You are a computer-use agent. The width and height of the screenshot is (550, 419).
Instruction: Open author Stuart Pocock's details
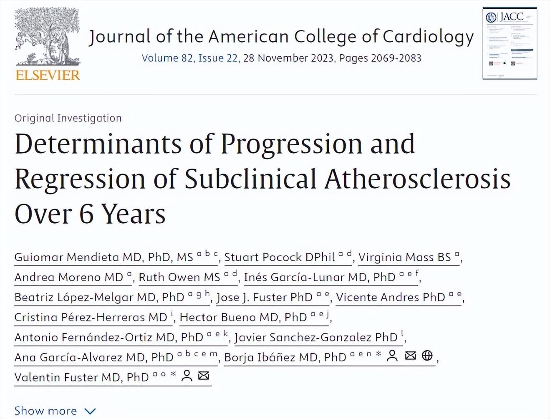(x=280, y=257)
